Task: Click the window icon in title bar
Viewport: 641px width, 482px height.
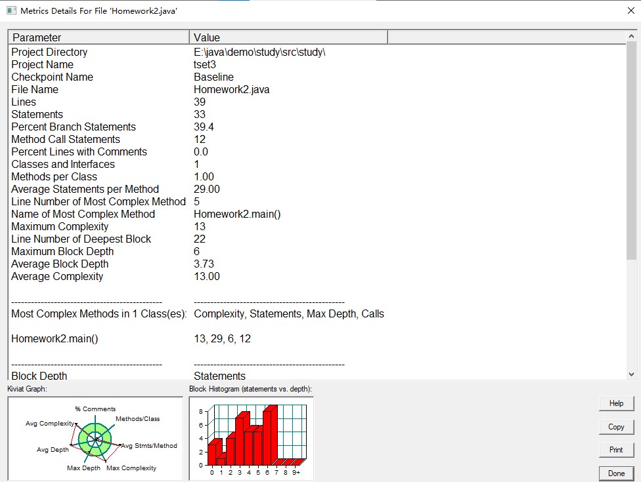Action: click(11, 10)
